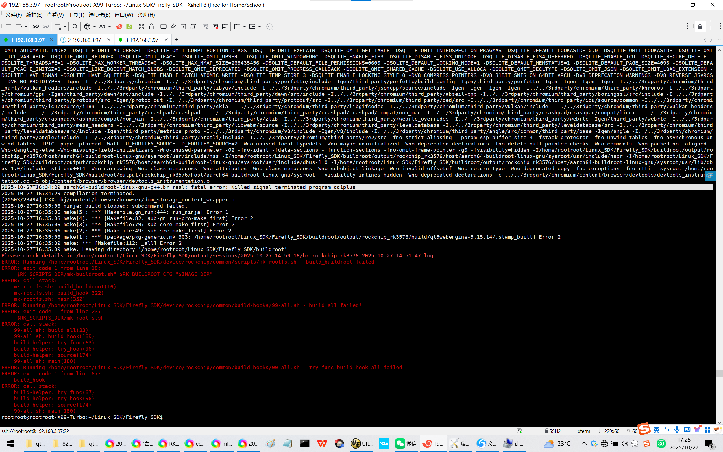The image size is (723, 452).
Task: Toggle Sogou input 英 language mode
Action: coord(656,430)
